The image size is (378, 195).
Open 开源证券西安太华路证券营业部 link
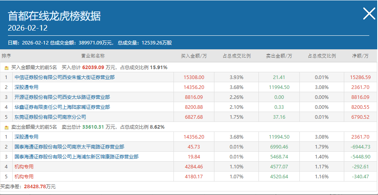coord(62,97)
